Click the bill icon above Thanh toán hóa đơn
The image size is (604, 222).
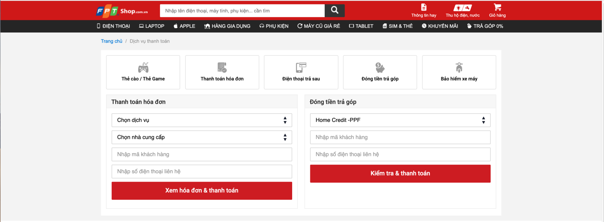(x=222, y=68)
